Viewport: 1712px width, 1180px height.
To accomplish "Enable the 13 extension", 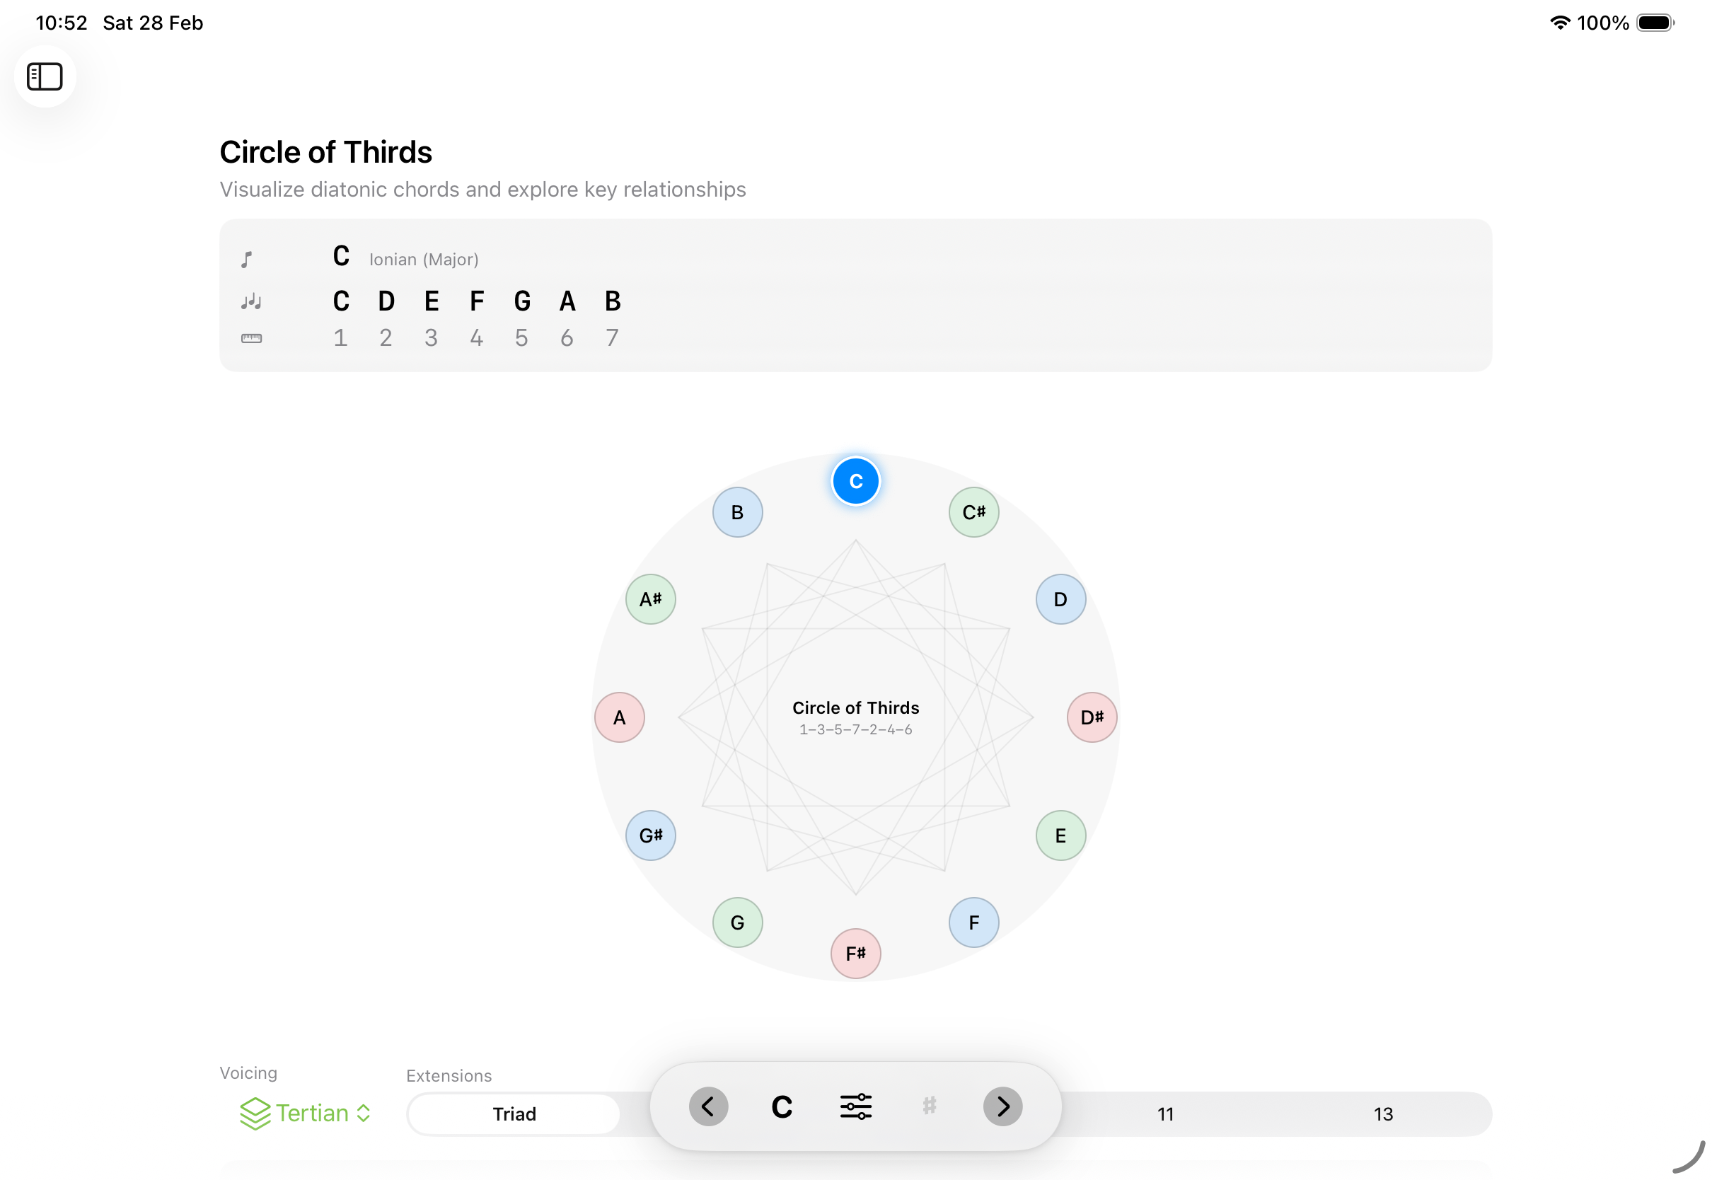I will point(1382,1114).
